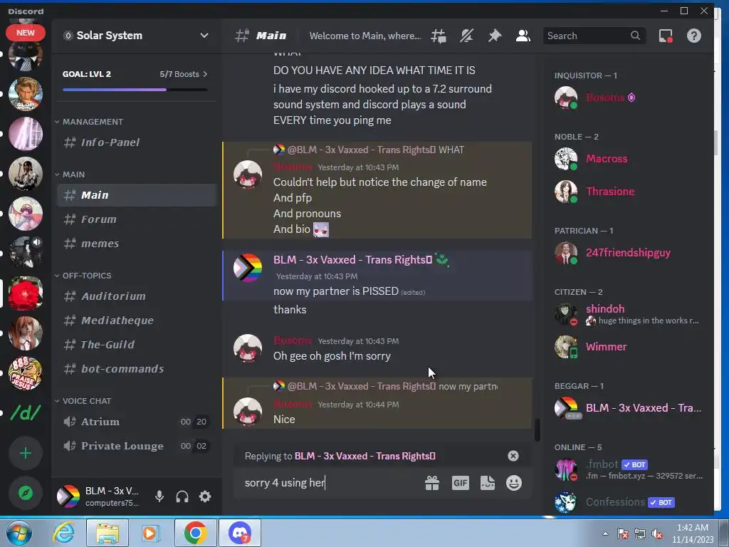Open member shindoh in member list
Viewport: 729px width, 547px height.
(x=629, y=314)
